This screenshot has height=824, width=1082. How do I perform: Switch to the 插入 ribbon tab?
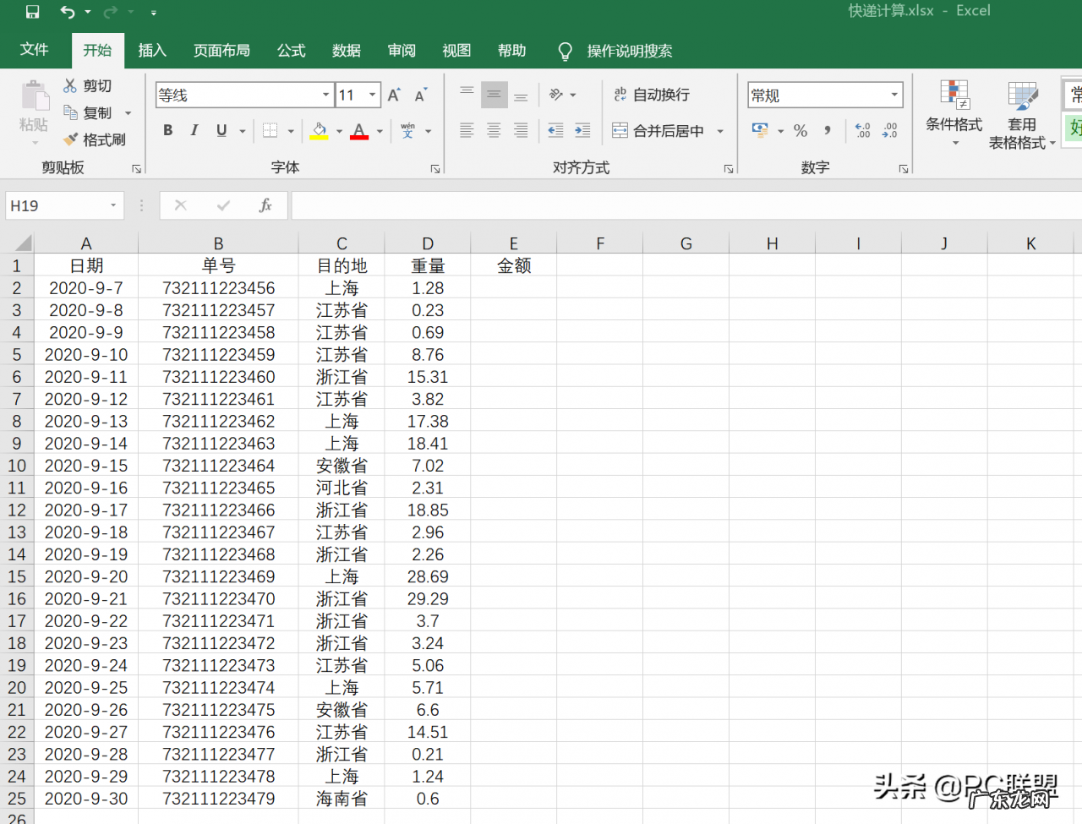[x=152, y=51]
